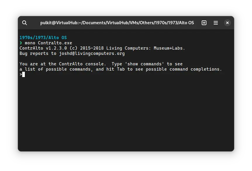Click the 'ContrAlto v1.2.3.0' version text
The image size is (252, 171).
coord(43,48)
